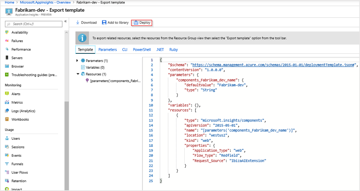Open the Ruby tab

[x=174, y=50]
